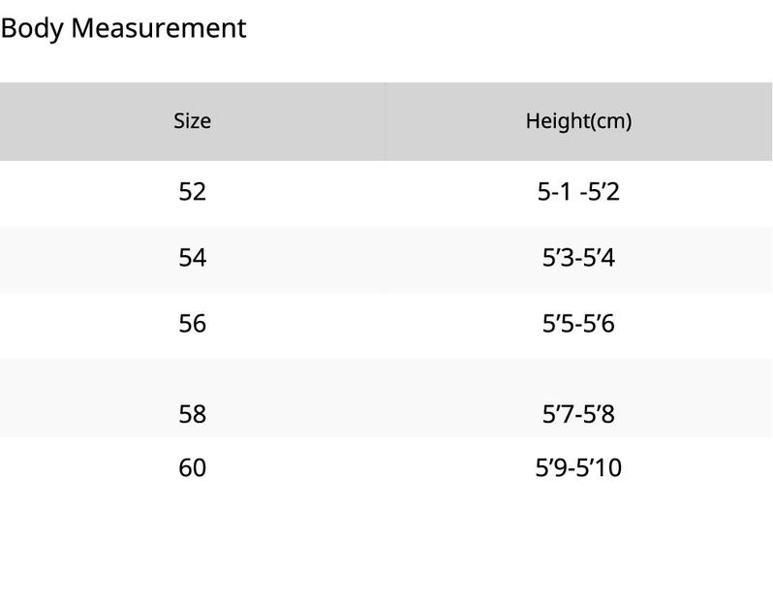Viewport: 773px width, 605px height.
Task: Click the word Measurement in the title
Action: point(159,28)
